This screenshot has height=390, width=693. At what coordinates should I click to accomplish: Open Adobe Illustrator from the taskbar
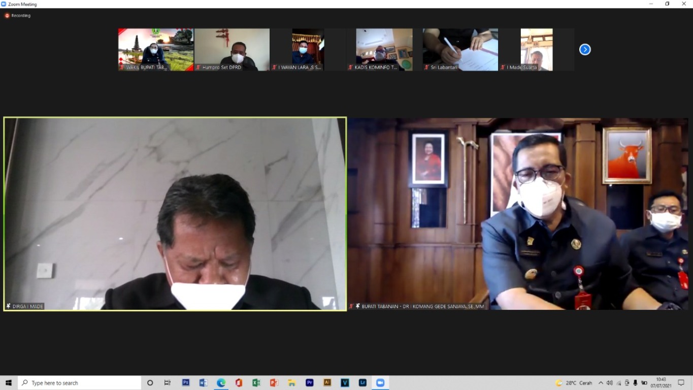327,383
